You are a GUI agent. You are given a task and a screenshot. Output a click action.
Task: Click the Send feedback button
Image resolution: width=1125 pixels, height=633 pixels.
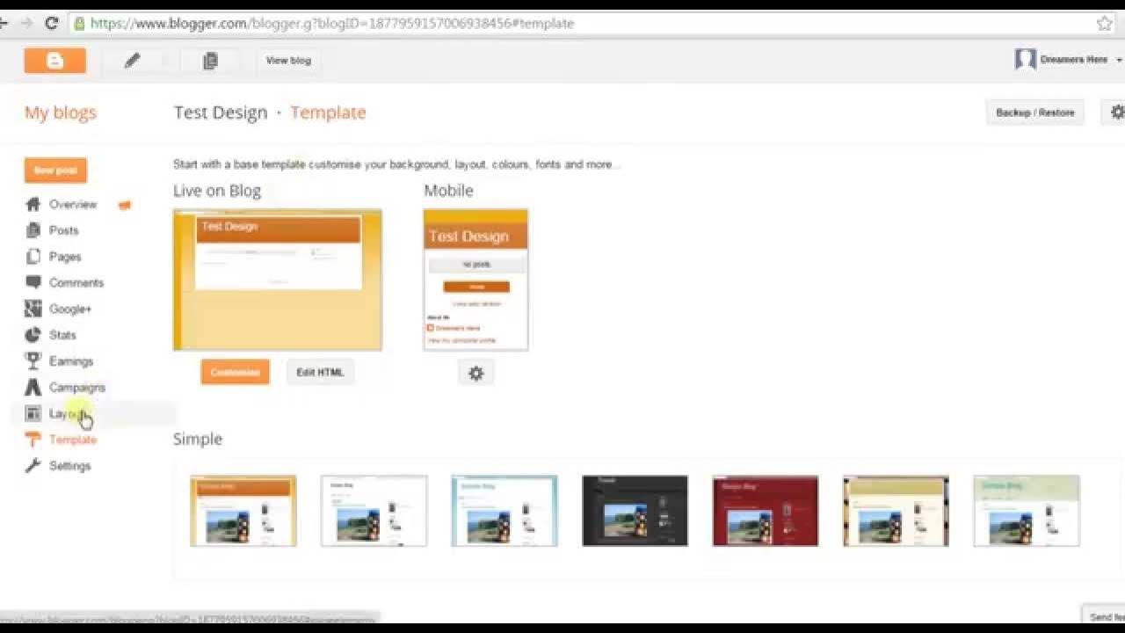[1104, 617]
